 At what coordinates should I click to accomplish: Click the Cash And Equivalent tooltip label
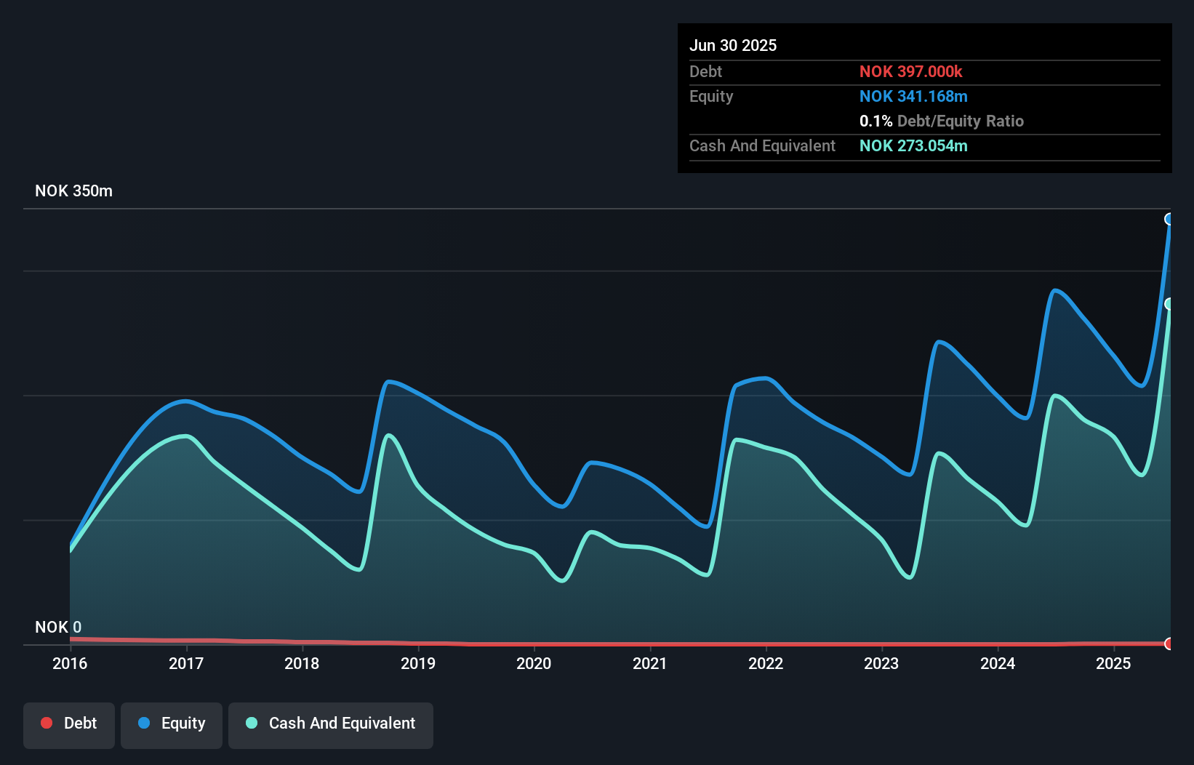762,145
